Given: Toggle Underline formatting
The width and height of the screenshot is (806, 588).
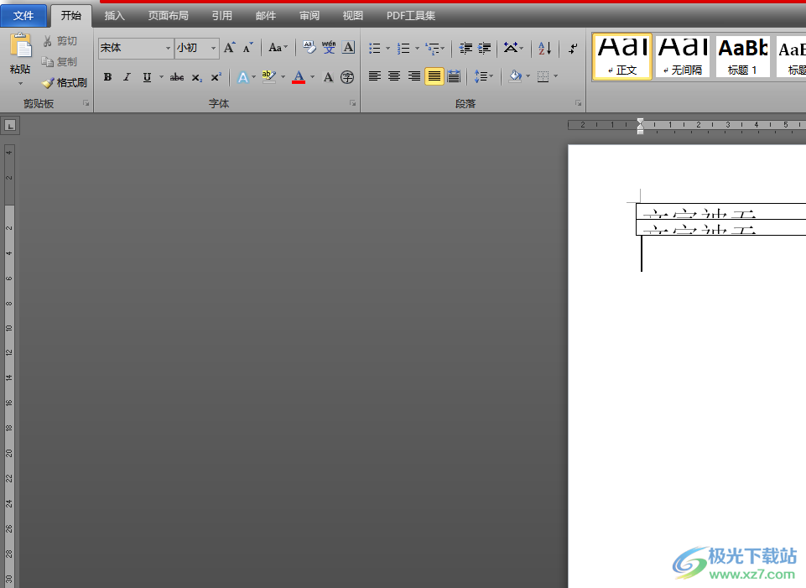Looking at the screenshot, I should 147,77.
